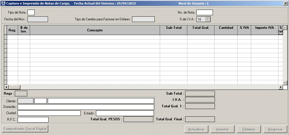Click the Insertar button
Screen dimensions: 289x135
(x=223, y=129)
